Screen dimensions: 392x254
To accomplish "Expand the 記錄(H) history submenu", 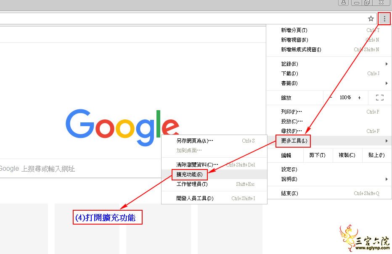I will (x=329, y=64).
